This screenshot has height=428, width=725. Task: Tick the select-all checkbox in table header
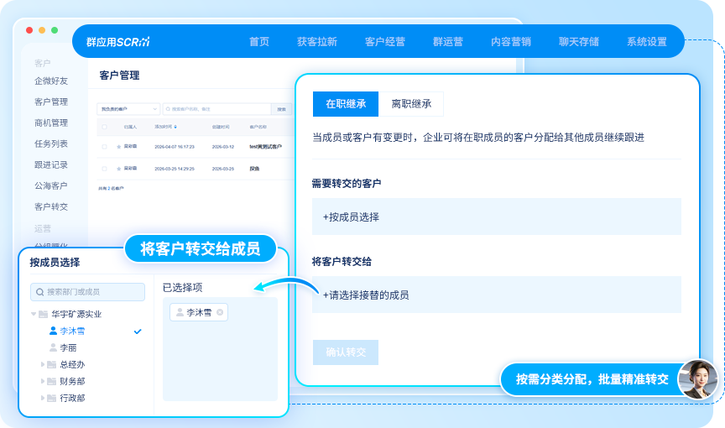pos(104,127)
